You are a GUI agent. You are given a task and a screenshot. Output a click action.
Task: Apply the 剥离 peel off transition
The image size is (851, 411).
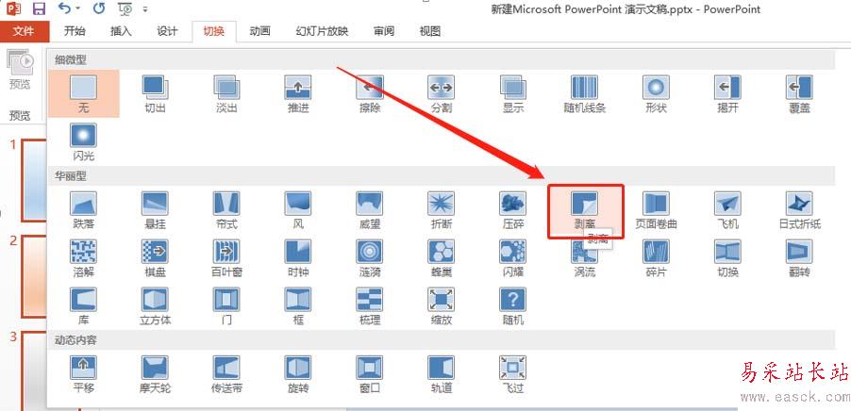pos(585,210)
